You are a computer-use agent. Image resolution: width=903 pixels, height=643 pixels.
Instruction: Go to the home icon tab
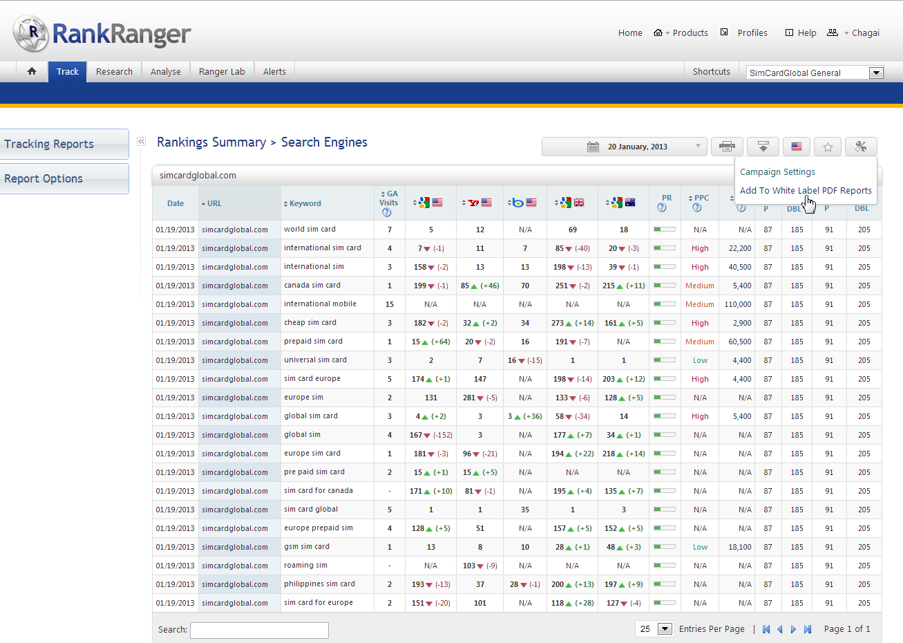point(32,71)
